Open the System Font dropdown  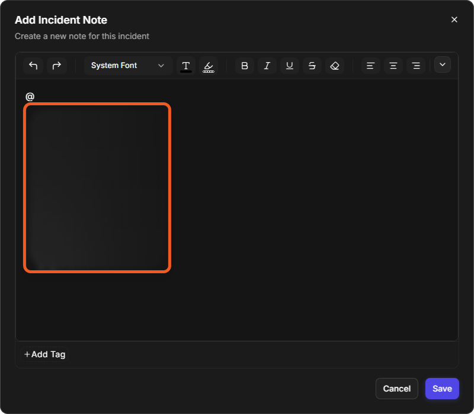coord(128,66)
